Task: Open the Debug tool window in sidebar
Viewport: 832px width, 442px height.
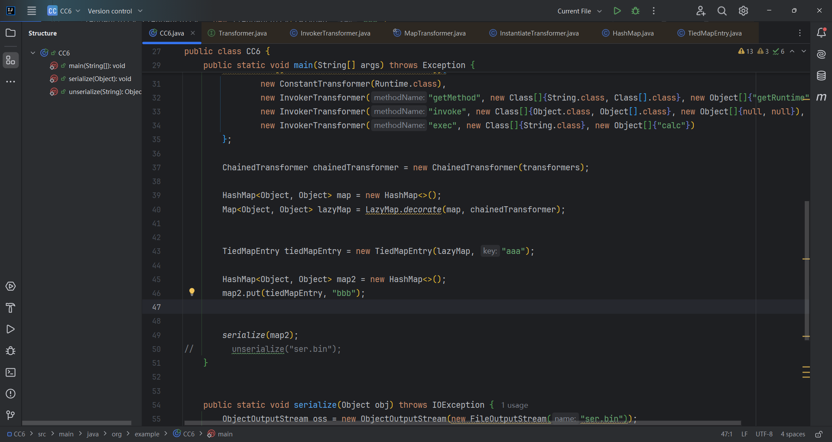Action: point(10,351)
